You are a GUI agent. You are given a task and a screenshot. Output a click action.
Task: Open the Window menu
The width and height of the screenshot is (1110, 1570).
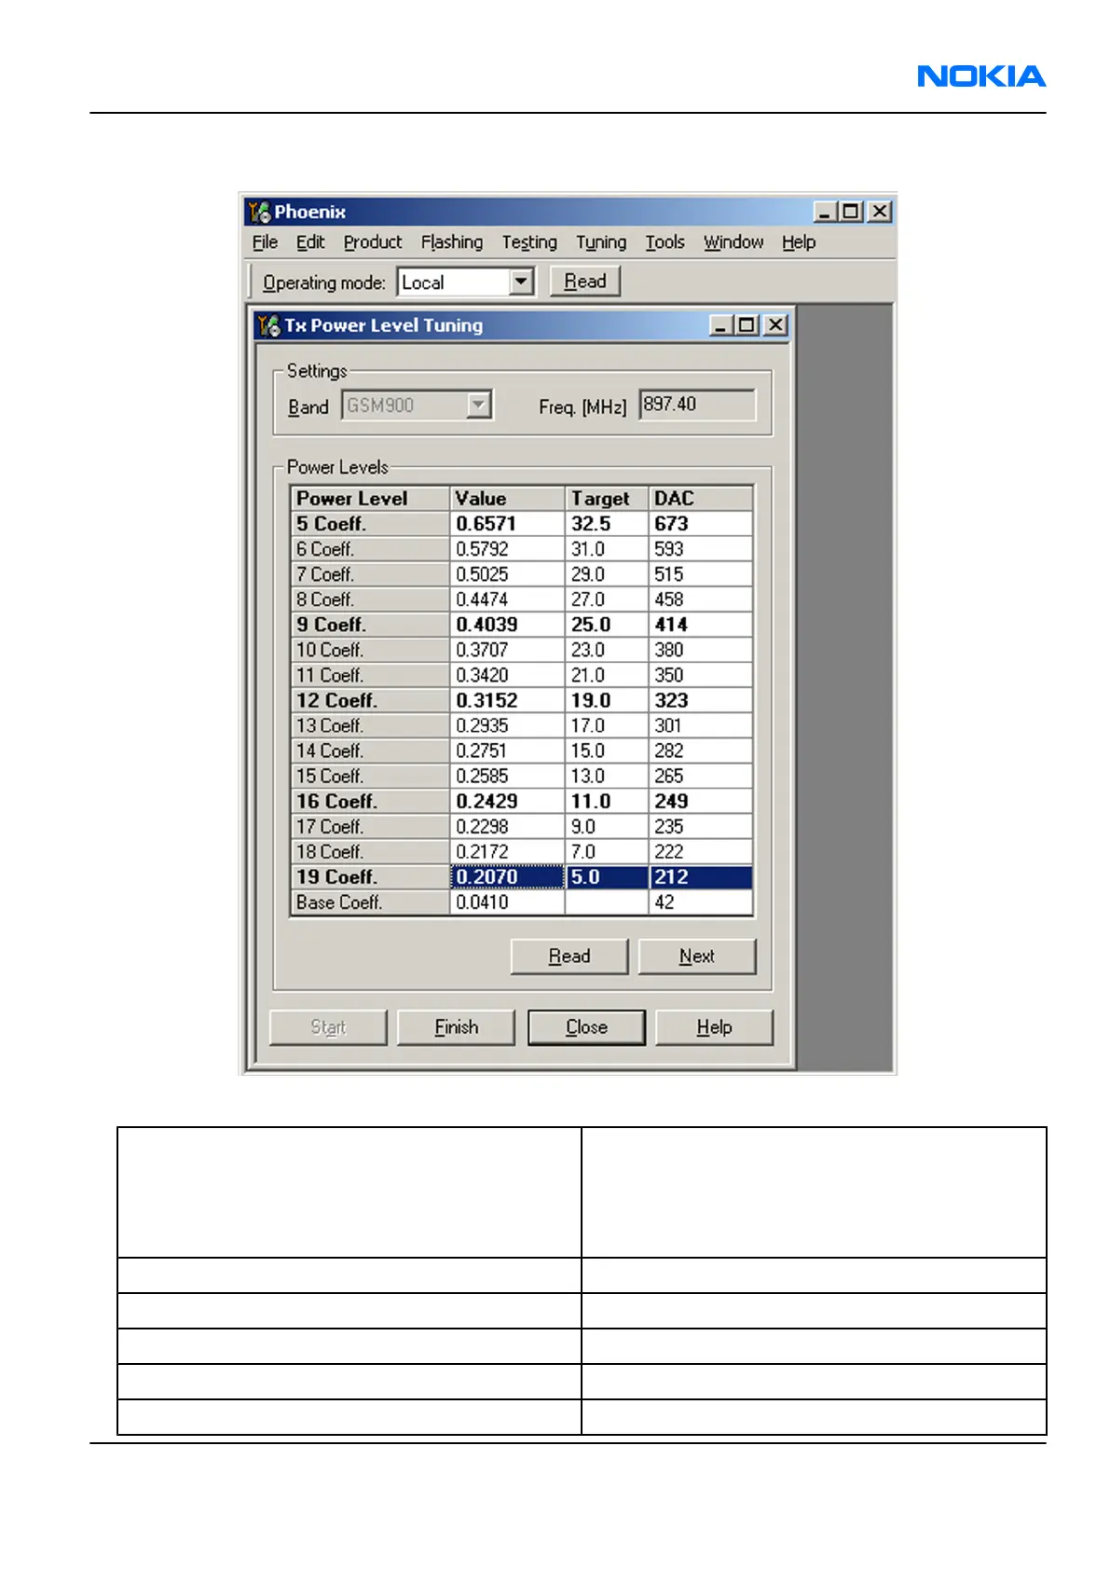[733, 242]
